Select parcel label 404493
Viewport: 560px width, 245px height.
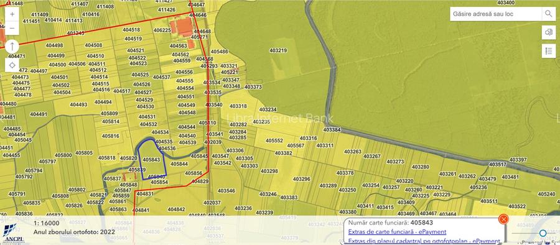(x=78, y=104)
